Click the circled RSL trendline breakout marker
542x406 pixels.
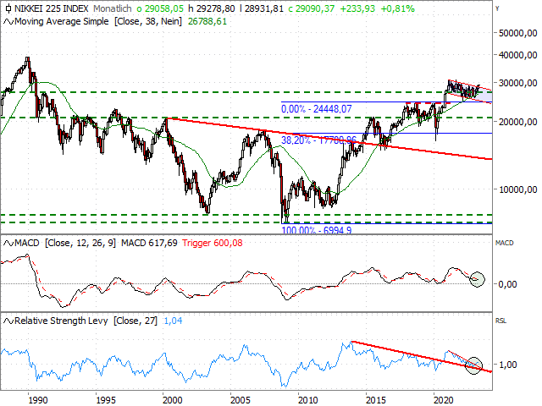pyautogui.click(x=473, y=365)
